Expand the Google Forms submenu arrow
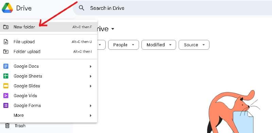This screenshot has height=133, width=272. tap(90, 106)
